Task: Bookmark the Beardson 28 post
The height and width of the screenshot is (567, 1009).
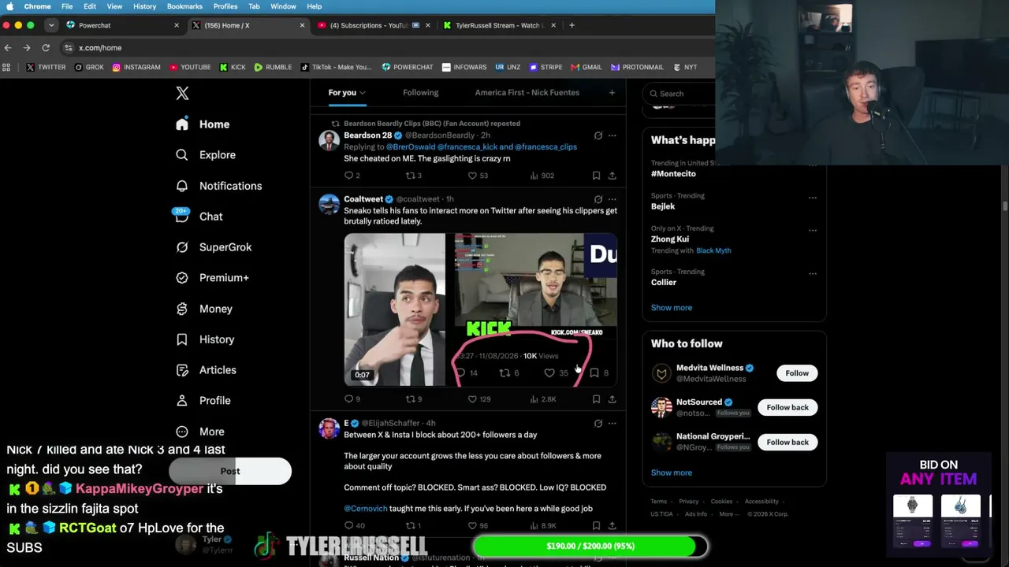Action: click(596, 176)
